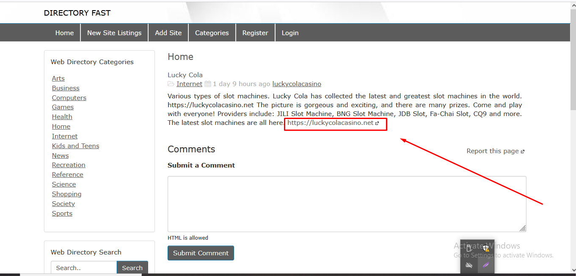The image size is (576, 276).
Task: Click the Search button
Action: 132,268
